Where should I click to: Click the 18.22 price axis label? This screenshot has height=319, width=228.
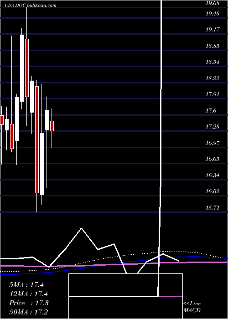tap(212, 78)
